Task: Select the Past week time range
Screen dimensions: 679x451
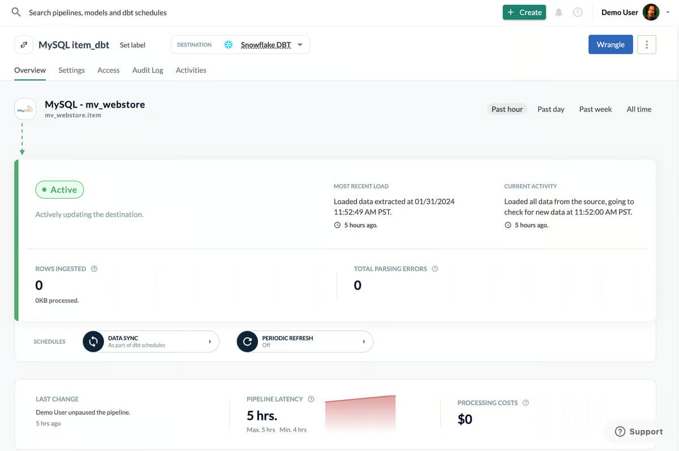Action: [x=595, y=109]
